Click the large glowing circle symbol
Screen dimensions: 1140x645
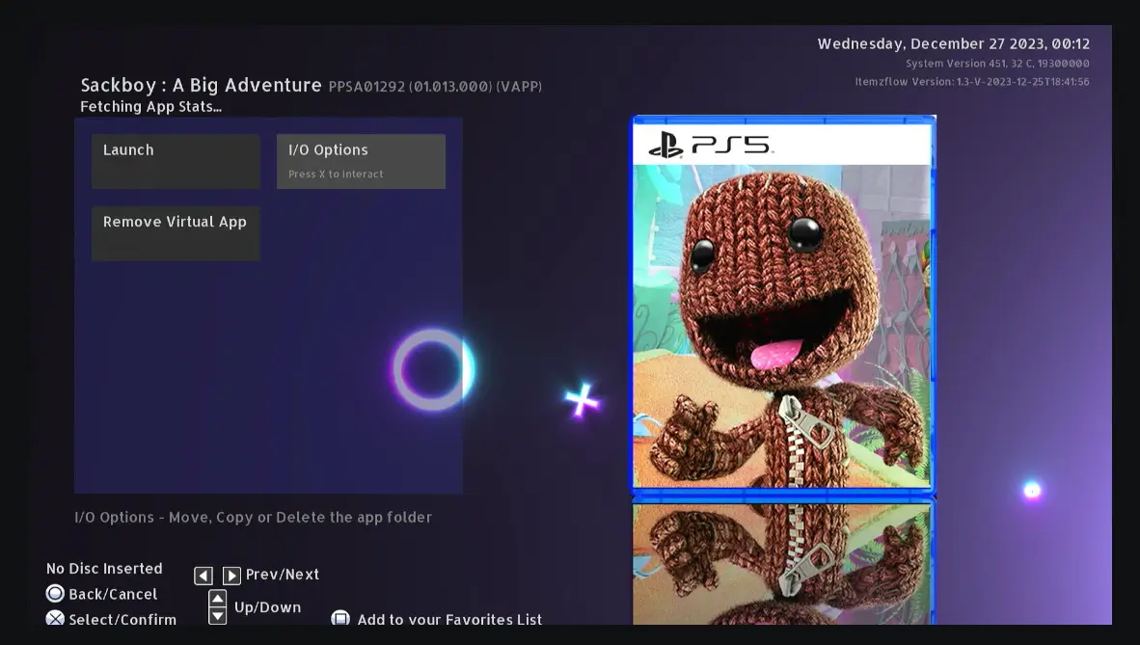pyautogui.click(x=431, y=370)
